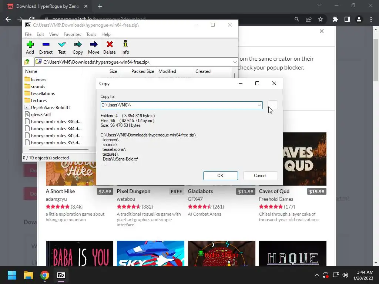
Task: Open Windows Start menu
Action: (x=12, y=275)
